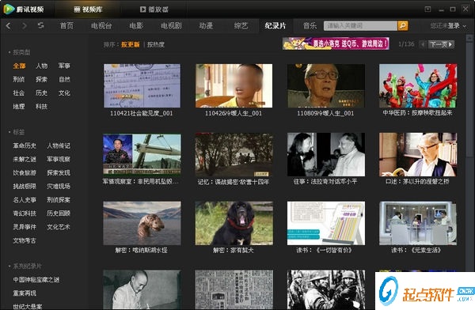Click the title 记忆：谍战揭密 video
The height and width of the screenshot is (310, 475).
pyautogui.click(x=234, y=182)
